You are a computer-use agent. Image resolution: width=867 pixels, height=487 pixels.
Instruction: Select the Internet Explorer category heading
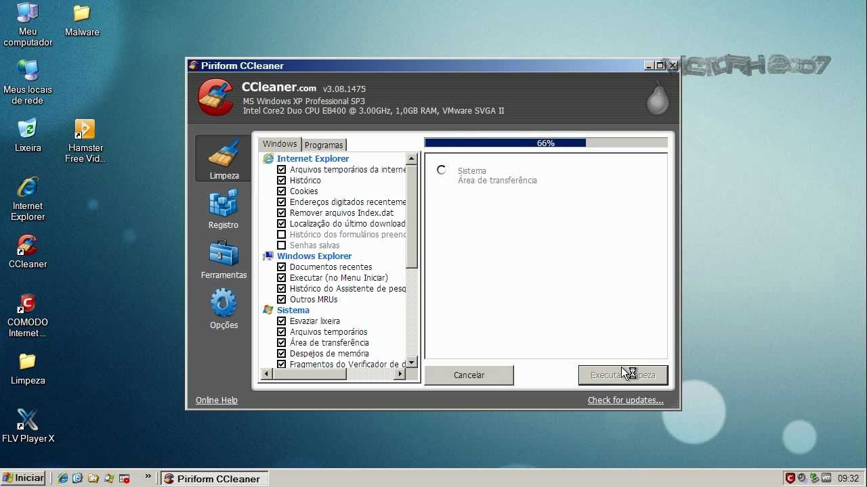click(x=313, y=159)
